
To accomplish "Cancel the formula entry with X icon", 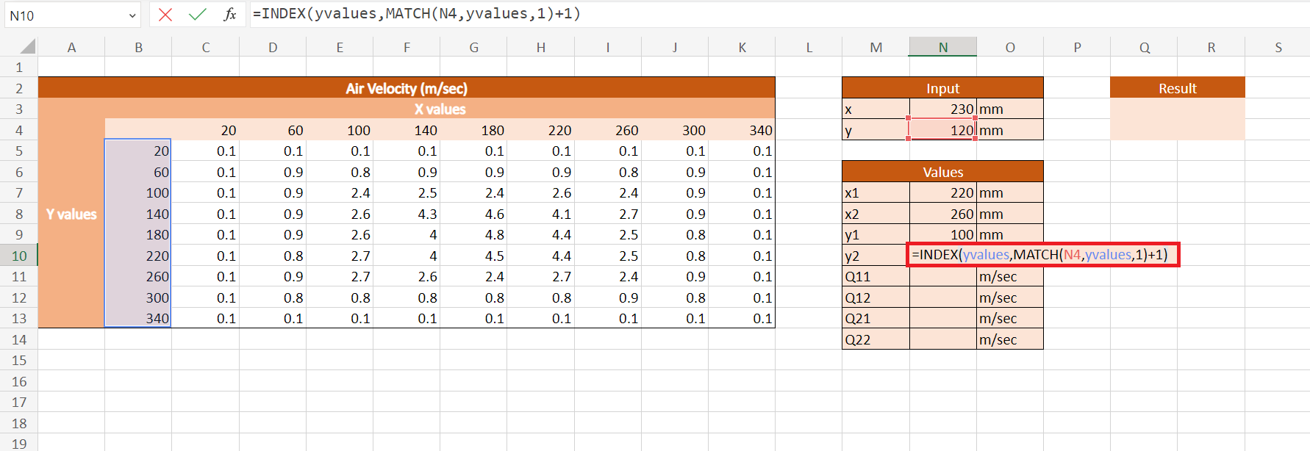I will click(165, 15).
